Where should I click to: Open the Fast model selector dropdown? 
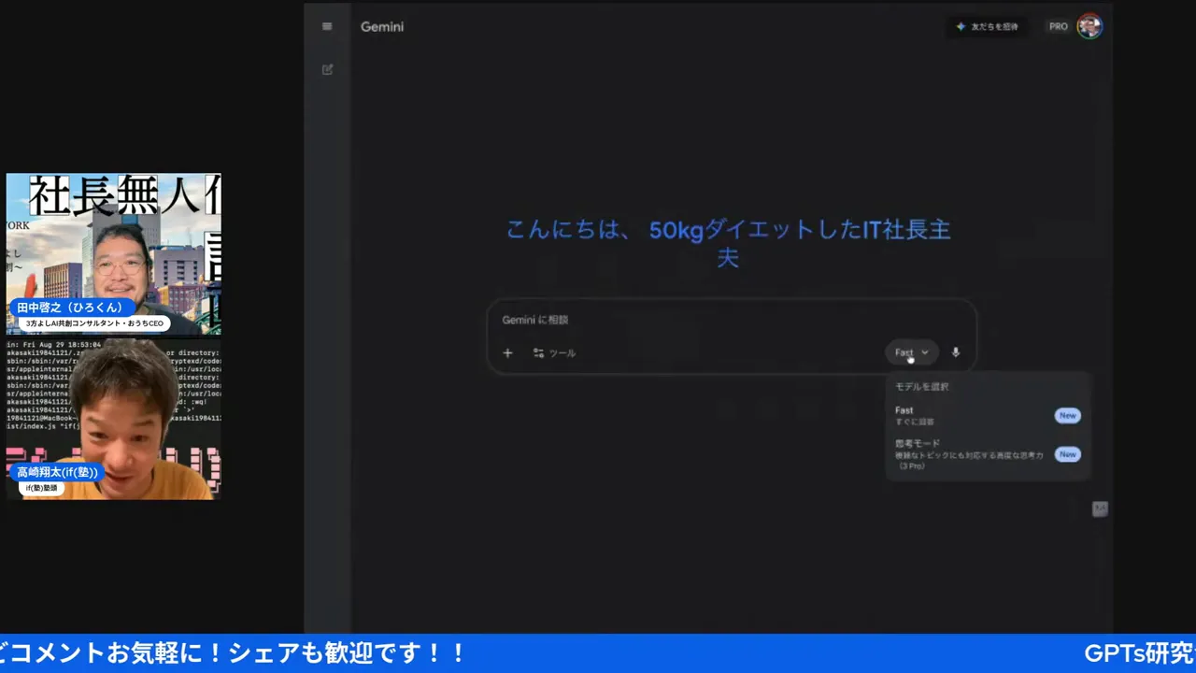[911, 352]
